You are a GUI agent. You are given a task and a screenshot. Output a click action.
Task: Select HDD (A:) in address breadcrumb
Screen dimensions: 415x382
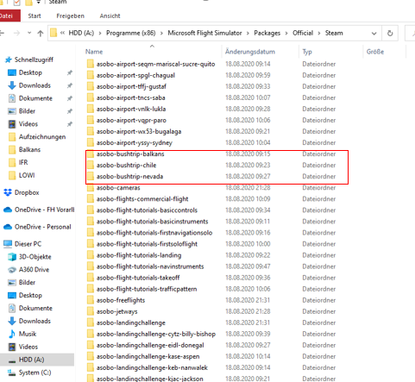tap(81, 33)
